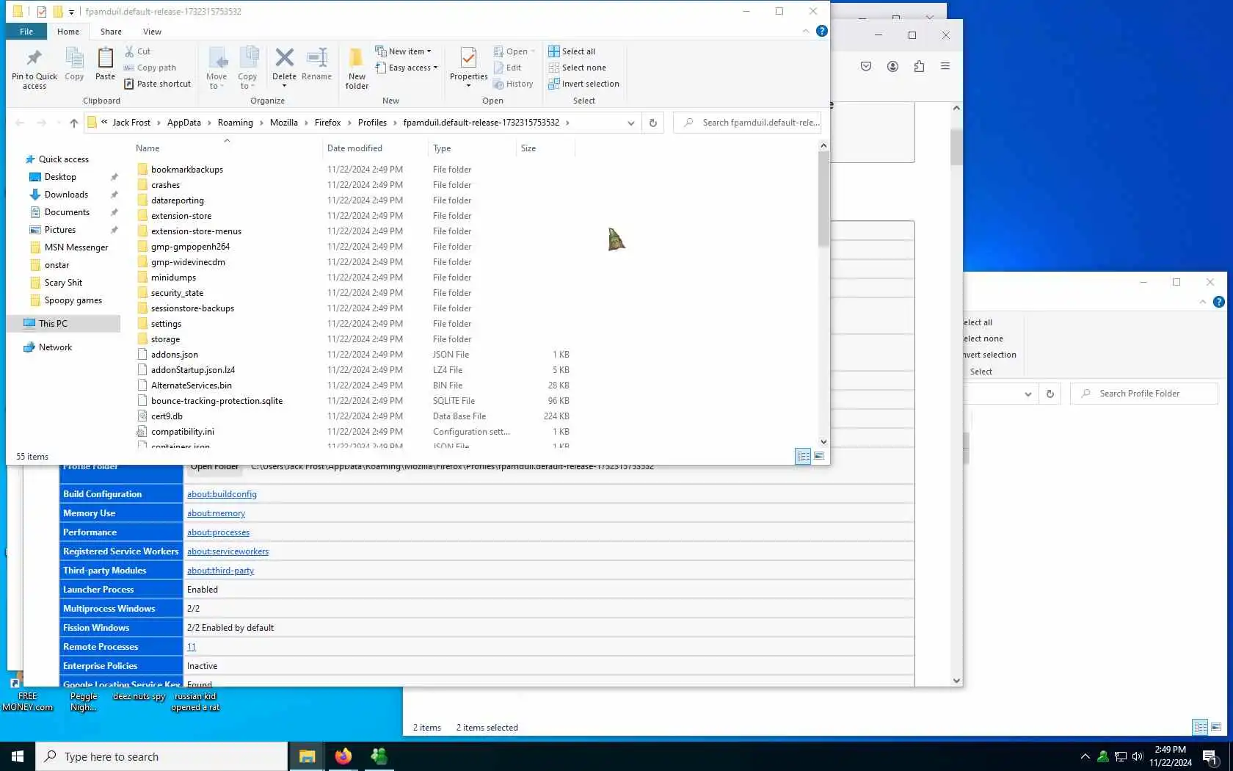Click the Firefox Extensions puzzle icon
This screenshot has height=771, width=1233.
click(919, 66)
